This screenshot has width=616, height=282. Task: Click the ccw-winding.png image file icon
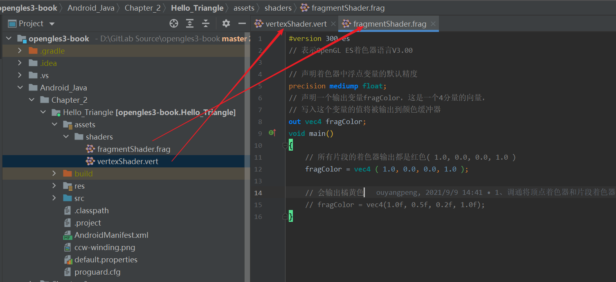(67, 247)
